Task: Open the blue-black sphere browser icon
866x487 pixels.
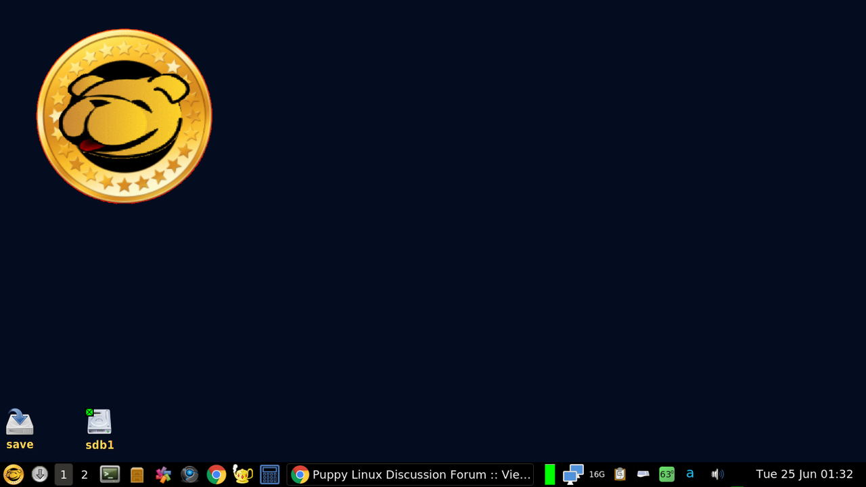Action: (x=189, y=475)
